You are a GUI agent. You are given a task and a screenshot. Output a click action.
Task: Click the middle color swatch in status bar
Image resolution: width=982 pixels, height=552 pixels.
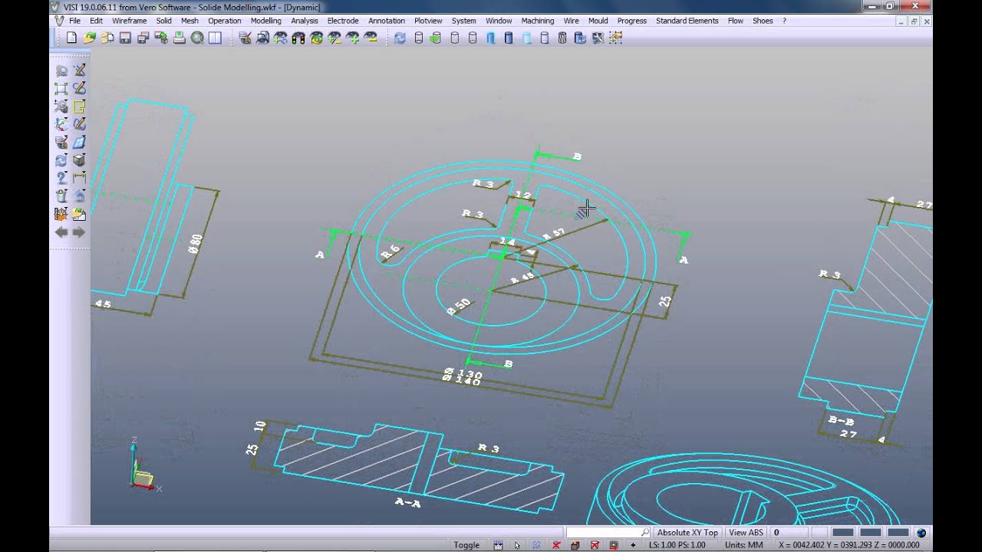click(870, 532)
